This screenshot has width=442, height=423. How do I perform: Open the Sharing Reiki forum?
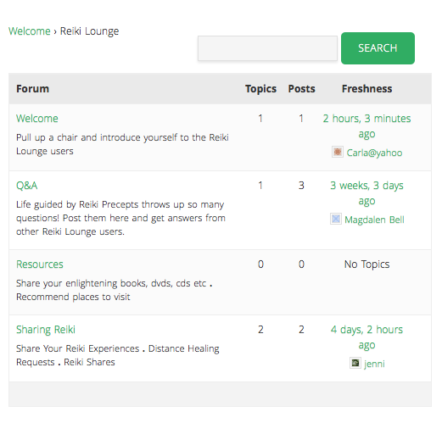[46, 330]
